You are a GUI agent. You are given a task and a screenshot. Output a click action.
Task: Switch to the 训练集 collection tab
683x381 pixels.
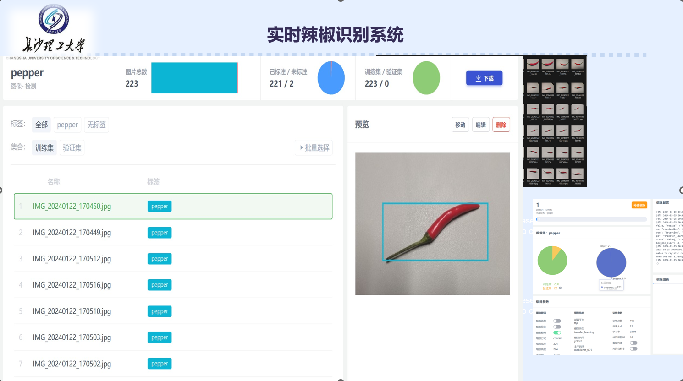tap(44, 147)
